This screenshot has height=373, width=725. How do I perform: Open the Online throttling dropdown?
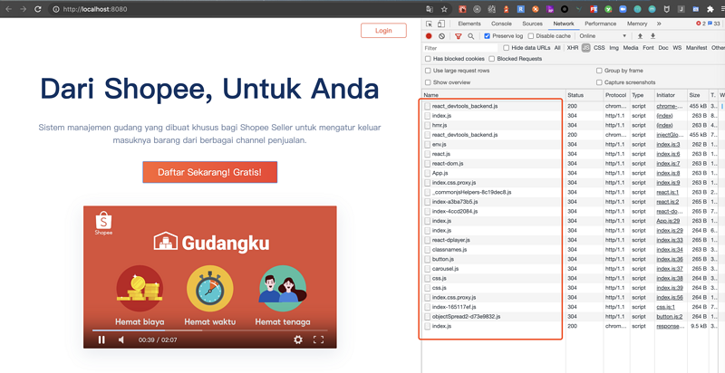click(603, 36)
